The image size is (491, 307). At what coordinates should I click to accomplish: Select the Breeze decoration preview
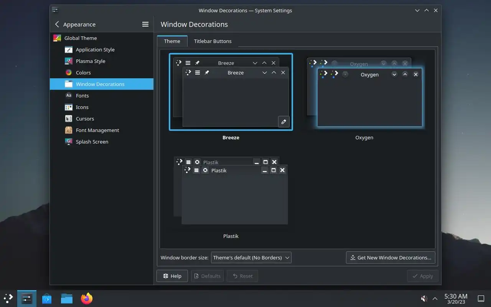[231, 92]
